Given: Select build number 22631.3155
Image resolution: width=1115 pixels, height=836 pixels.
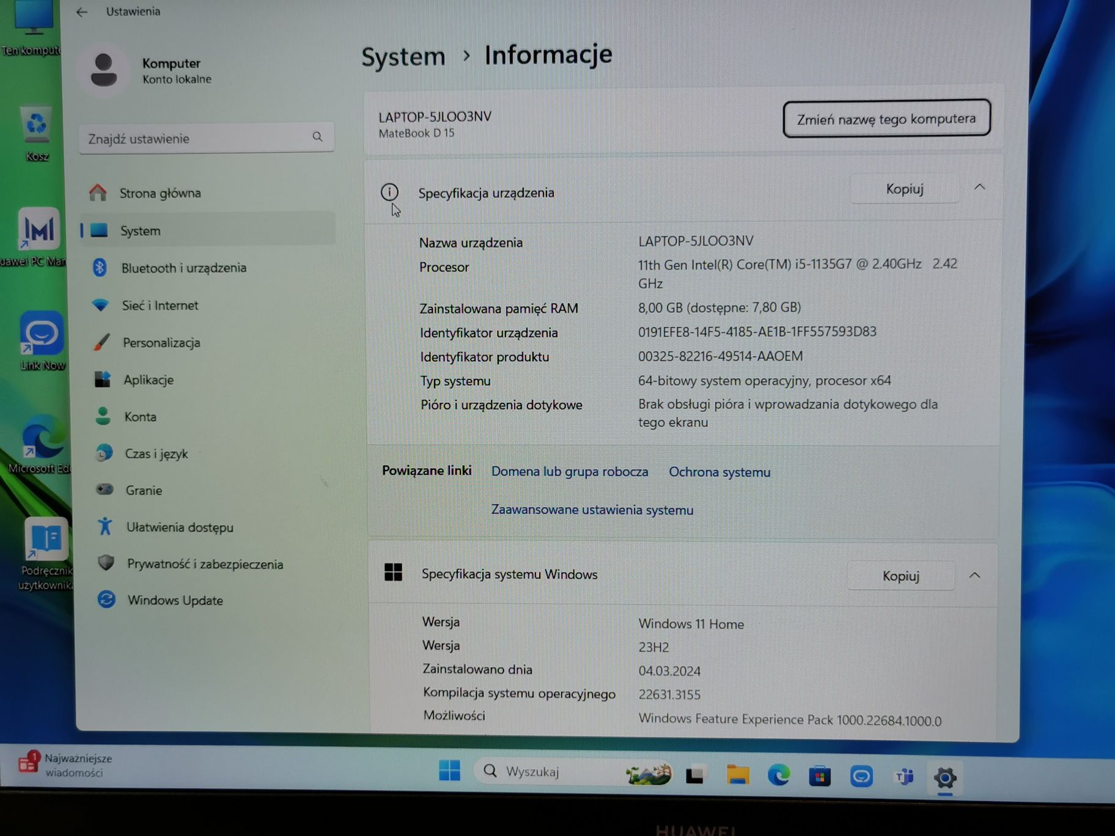Looking at the screenshot, I should point(670,694).
